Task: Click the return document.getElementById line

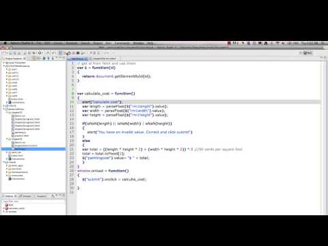Action: tap(116, 77)
